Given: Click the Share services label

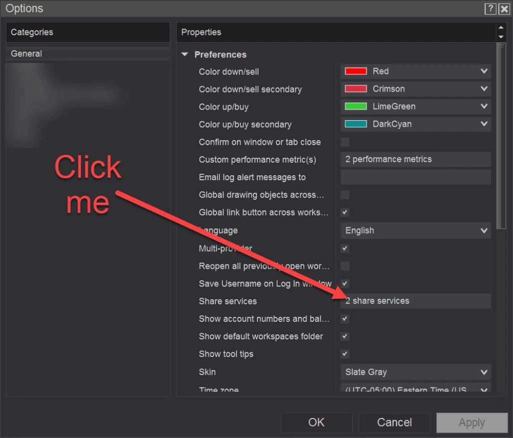Looking at the screenshot, I should pos(228,301).
